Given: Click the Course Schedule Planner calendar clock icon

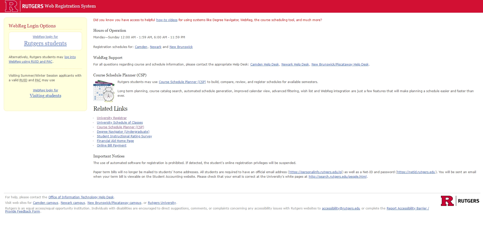Looking at the screenshot, I should click(104, 91).
